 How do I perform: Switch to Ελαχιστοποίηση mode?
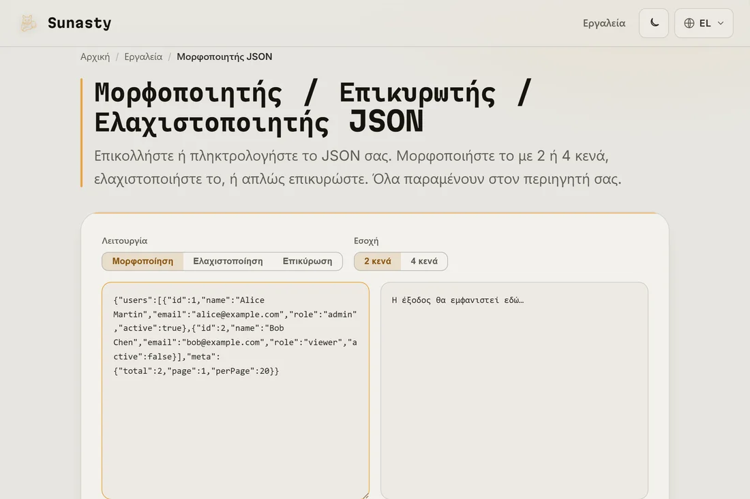(228, 261)
